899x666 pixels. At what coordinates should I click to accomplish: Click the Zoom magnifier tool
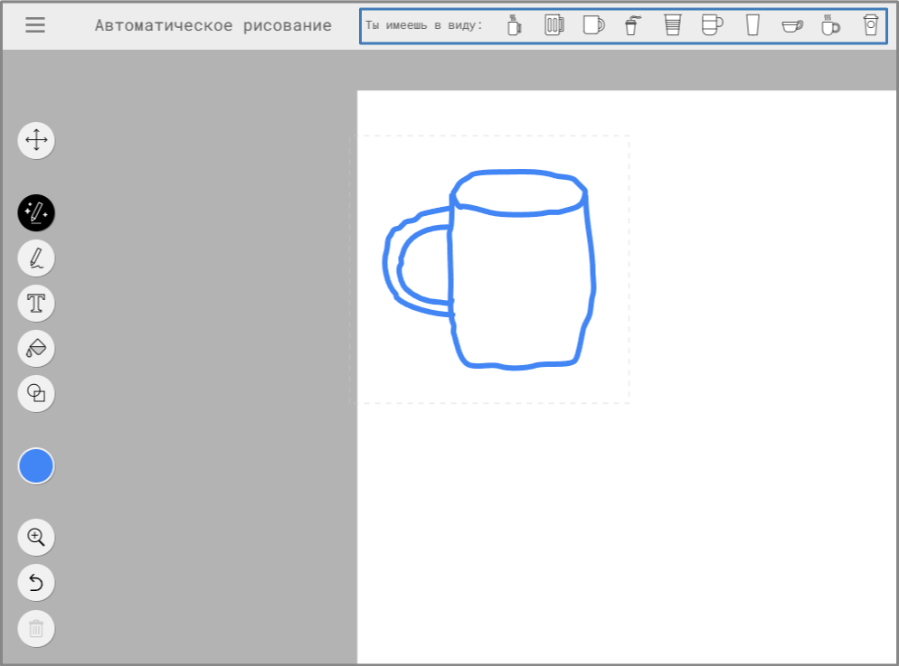click(36, 537)
